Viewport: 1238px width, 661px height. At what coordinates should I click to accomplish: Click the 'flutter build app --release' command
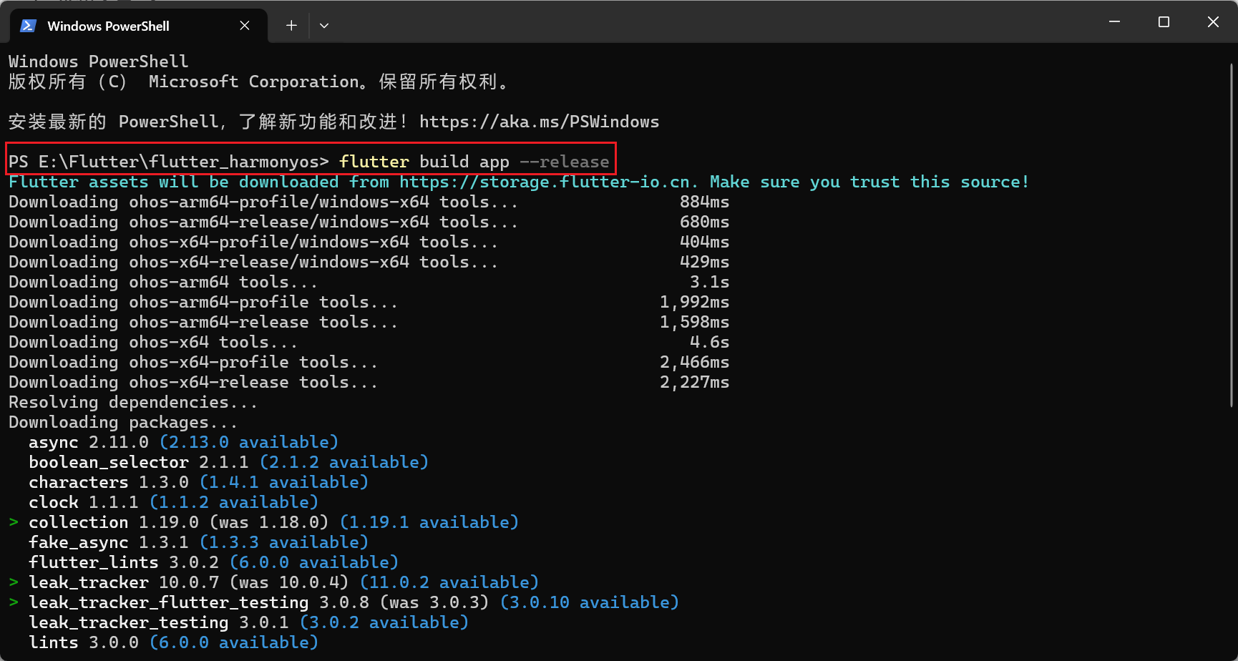pos(474,162)
